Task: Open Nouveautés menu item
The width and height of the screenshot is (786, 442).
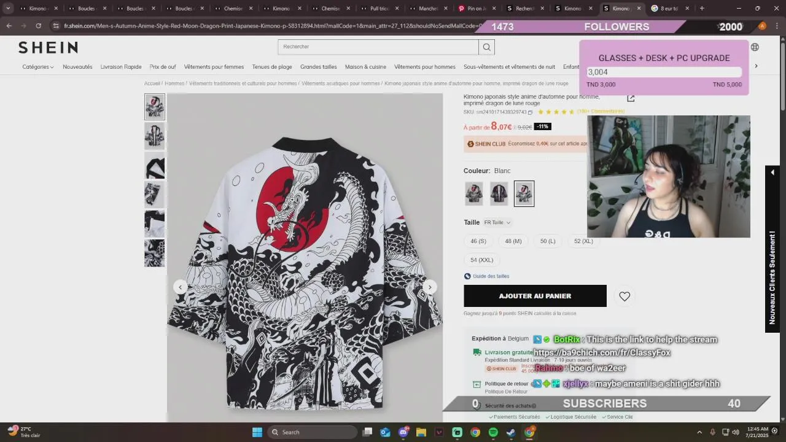Action: click(x=77, y=67)
